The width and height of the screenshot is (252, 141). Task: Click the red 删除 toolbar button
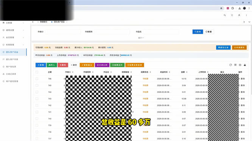point(63,65)
